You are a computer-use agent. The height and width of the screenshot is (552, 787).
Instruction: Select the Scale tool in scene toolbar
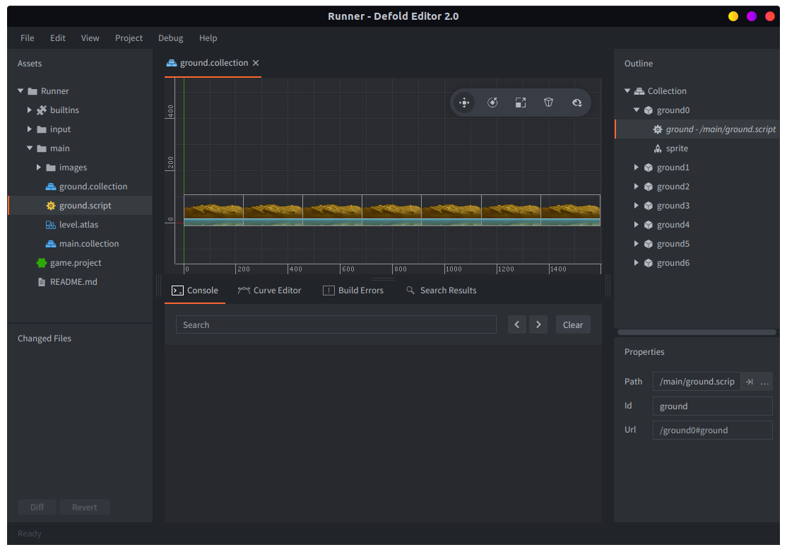[x=521, y=102]
